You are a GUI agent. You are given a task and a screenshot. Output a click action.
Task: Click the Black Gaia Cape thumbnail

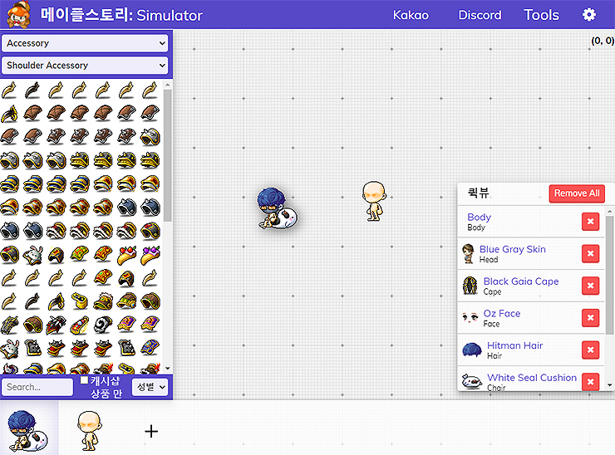click(470, 286)
